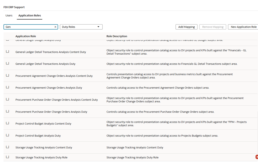Tick checkbox for General Ledger Detail Transactions Analysis Duty

pos(7,64)
